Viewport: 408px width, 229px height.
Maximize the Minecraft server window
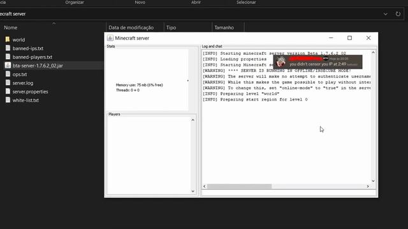click(x=349, y=38)
